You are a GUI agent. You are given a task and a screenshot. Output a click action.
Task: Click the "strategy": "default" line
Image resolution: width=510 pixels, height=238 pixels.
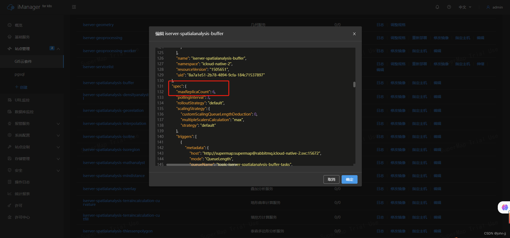198,125
